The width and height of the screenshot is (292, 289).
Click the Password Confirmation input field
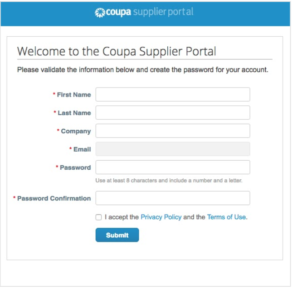point(173,198)
